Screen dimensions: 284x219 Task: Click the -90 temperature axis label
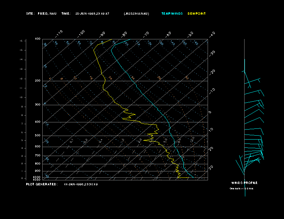pyautogui.click(x=102, y=34)
